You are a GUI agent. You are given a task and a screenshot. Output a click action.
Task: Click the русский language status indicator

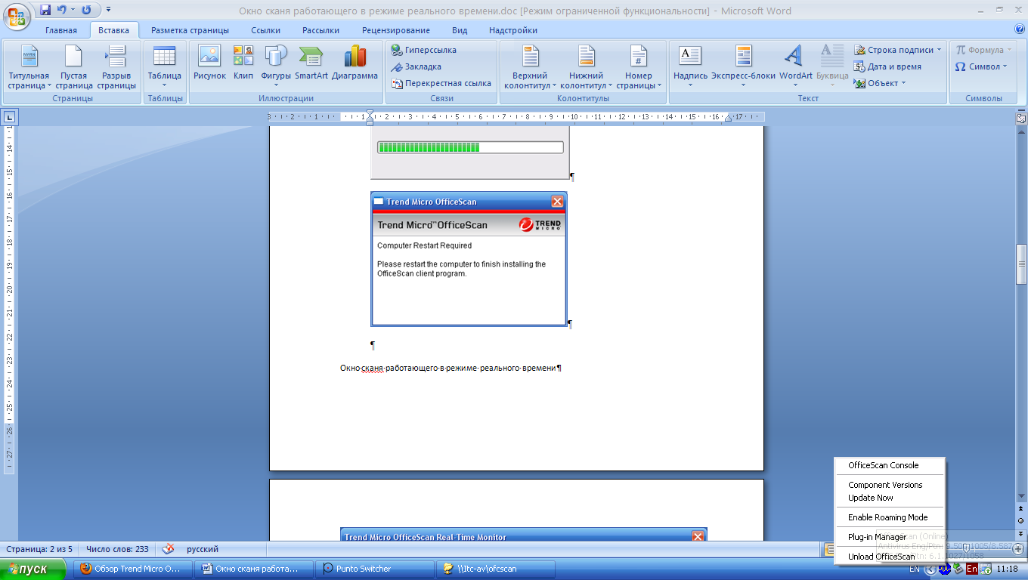[x=203, y=549]
